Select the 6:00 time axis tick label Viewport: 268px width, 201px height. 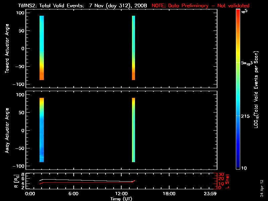[73, 194]
